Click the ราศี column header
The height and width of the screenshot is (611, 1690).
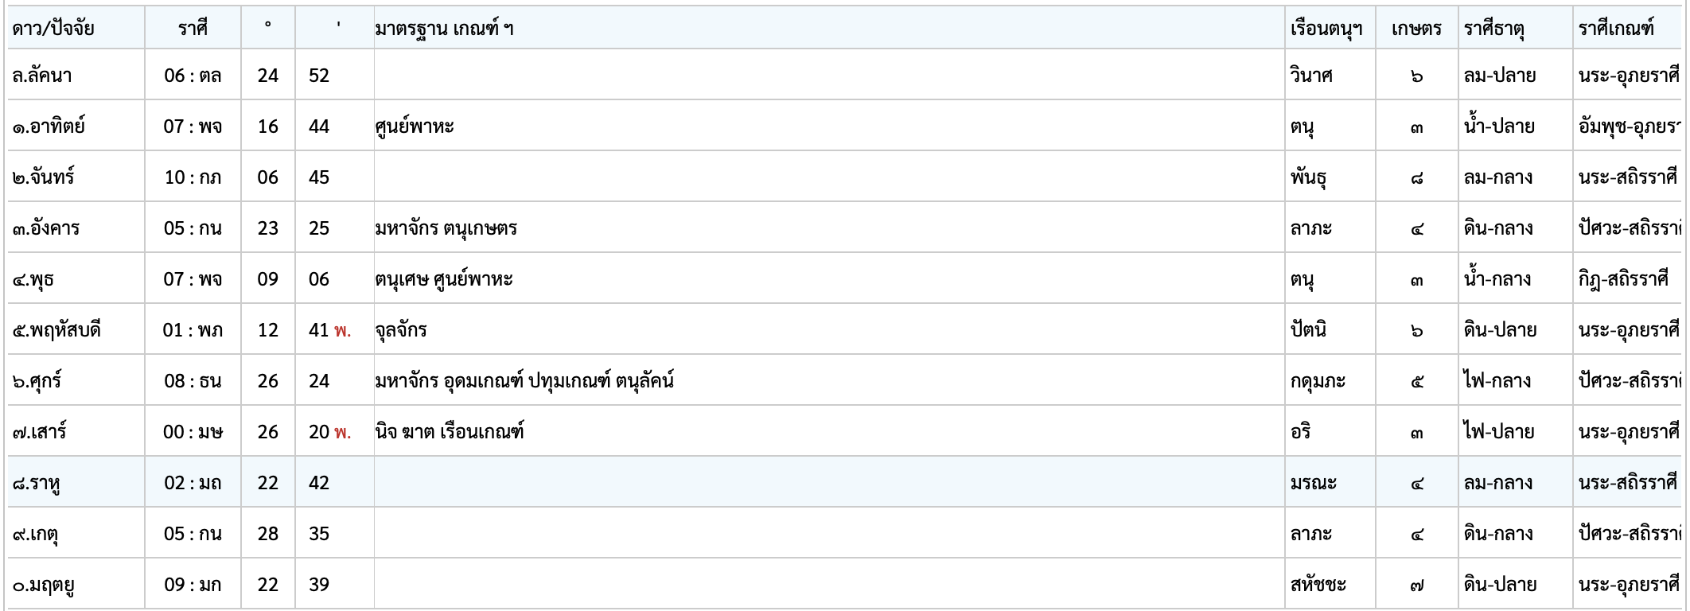coord(193,29)
